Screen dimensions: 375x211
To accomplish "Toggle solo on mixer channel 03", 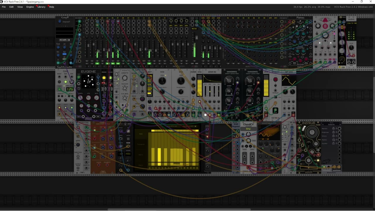I will pos(97,63).
